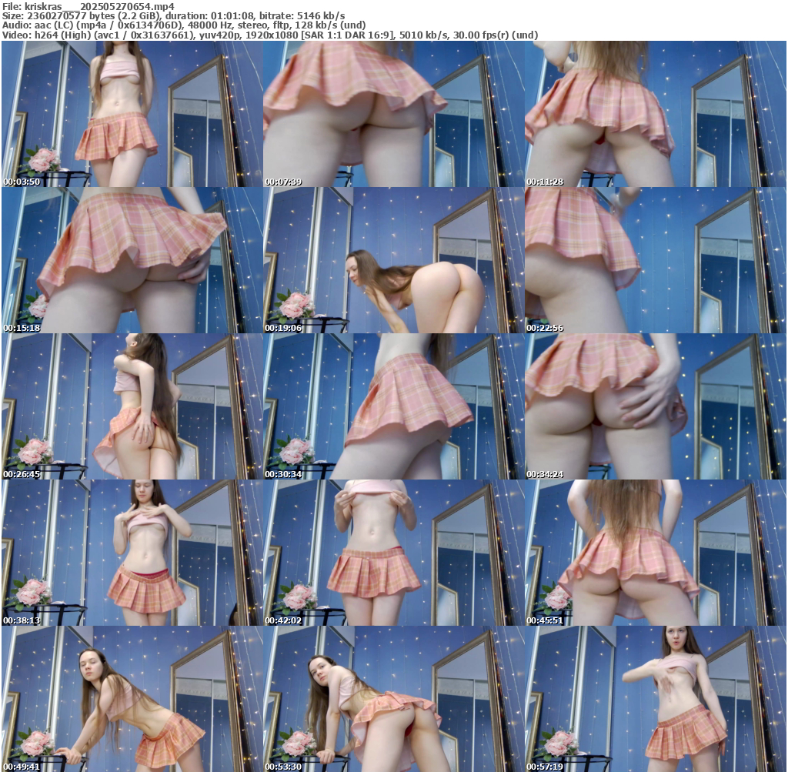Open the frame at 00:45:51
Image resolution: width=788 pixels, height=772 pixels.
point(656,553)
